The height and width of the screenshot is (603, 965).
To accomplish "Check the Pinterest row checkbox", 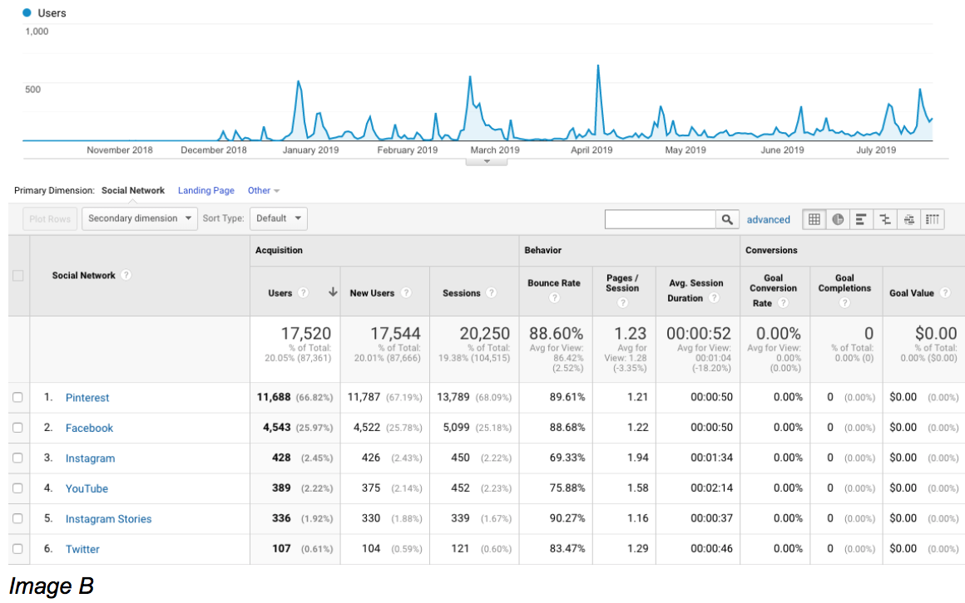I will coord(17,397).
